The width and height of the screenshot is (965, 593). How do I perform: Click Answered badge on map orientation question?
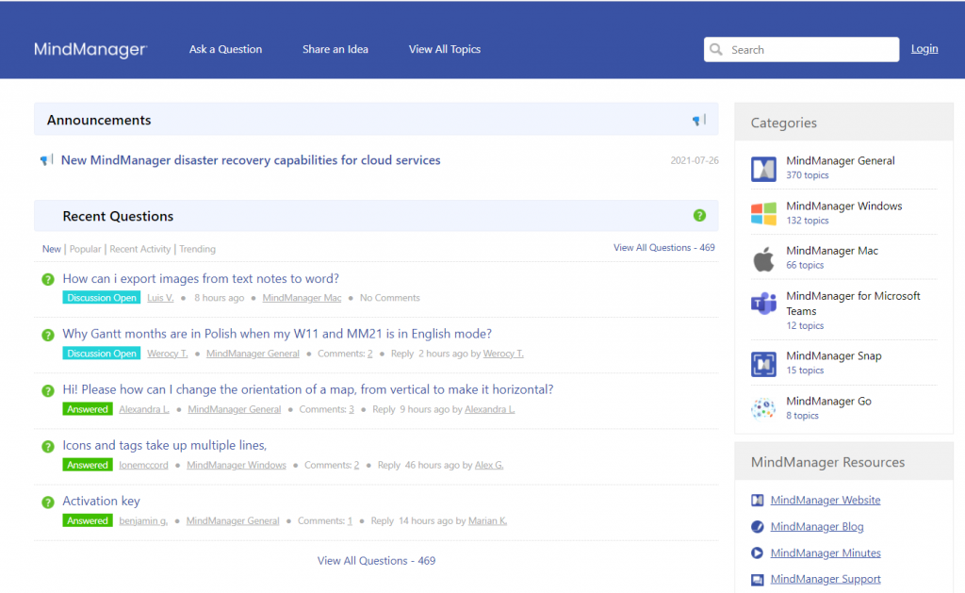[88, 409]
